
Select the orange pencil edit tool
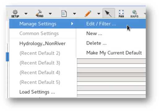pyautogui.click(x=88, y=14)
